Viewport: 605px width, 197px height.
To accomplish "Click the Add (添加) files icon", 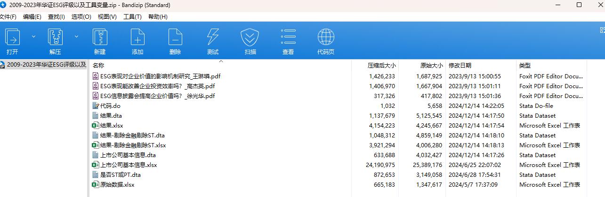I will pos(137,37).
